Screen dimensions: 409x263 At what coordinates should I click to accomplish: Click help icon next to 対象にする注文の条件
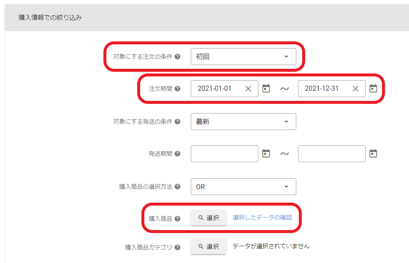[178, 57]
